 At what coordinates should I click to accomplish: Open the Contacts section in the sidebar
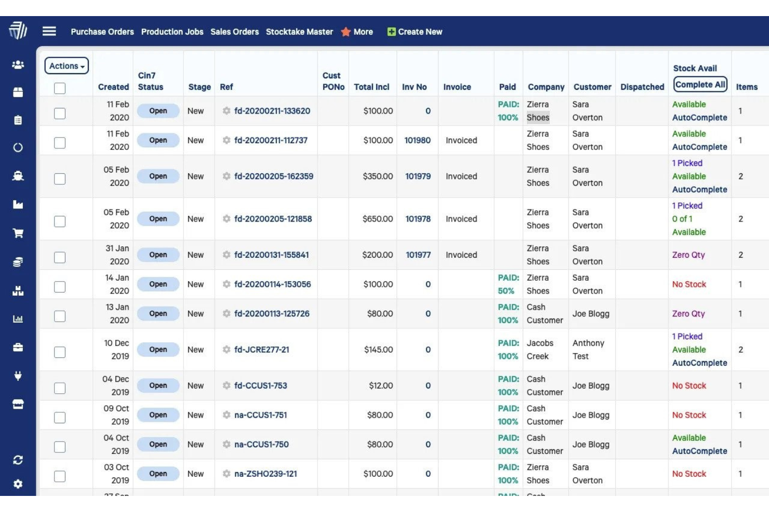click(x=18, y=64)
